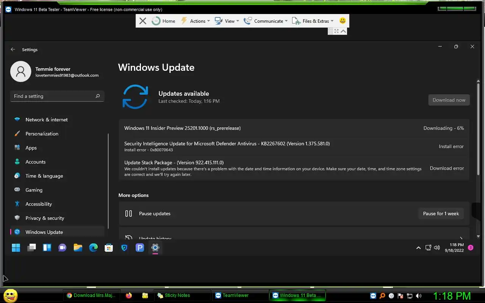Click the toolbar grid grip icon
The height and width of the screenshot is (303, 485).
pyautogui.click(x=330, y=31)
